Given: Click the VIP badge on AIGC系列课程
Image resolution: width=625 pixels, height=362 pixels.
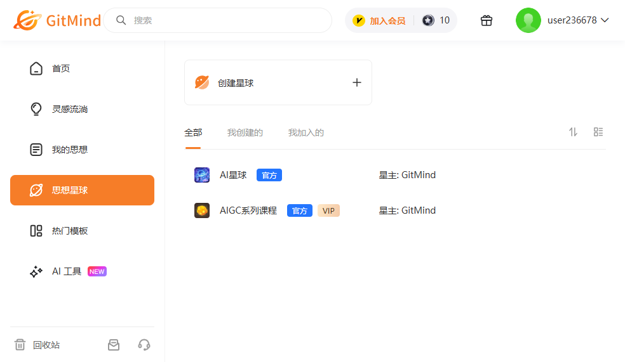Looking at the screenshot, I should 328,210.
